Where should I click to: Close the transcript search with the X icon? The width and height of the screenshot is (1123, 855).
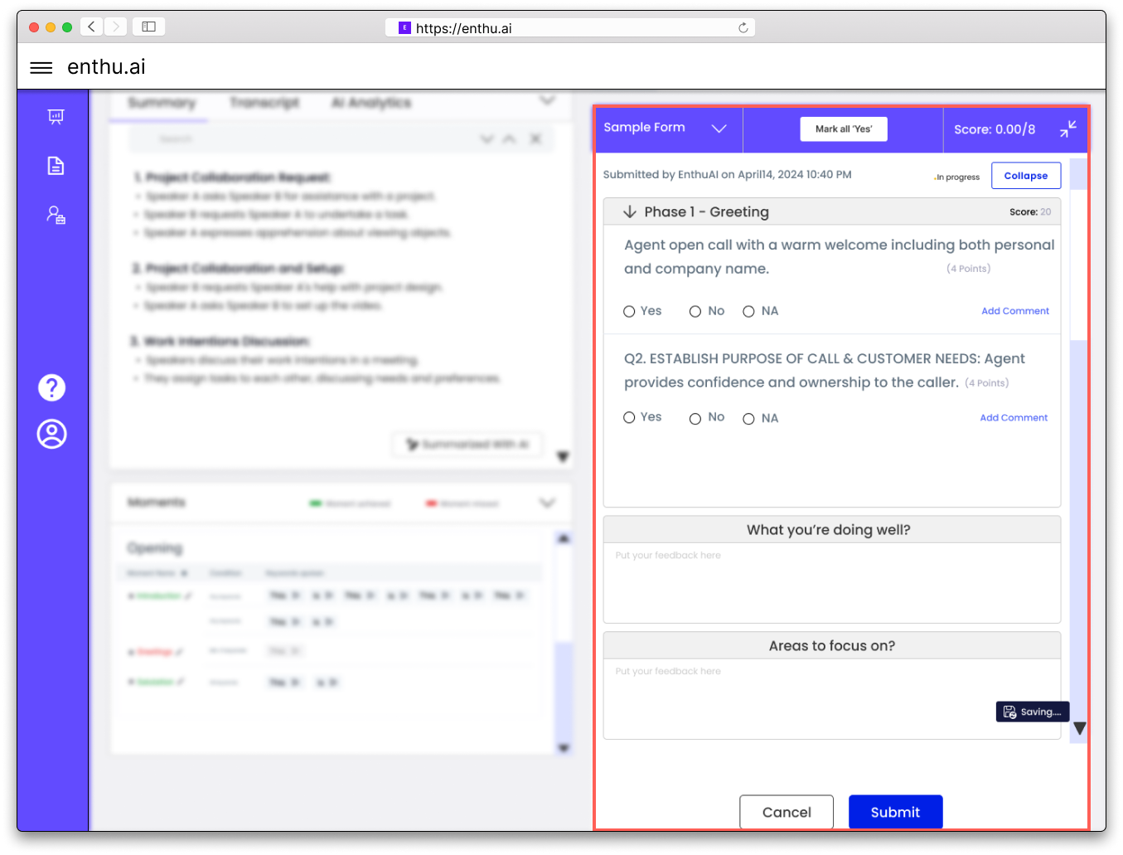pos(535,138)
